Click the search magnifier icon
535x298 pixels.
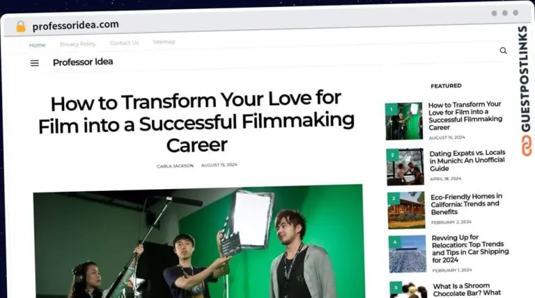[503, 51]
